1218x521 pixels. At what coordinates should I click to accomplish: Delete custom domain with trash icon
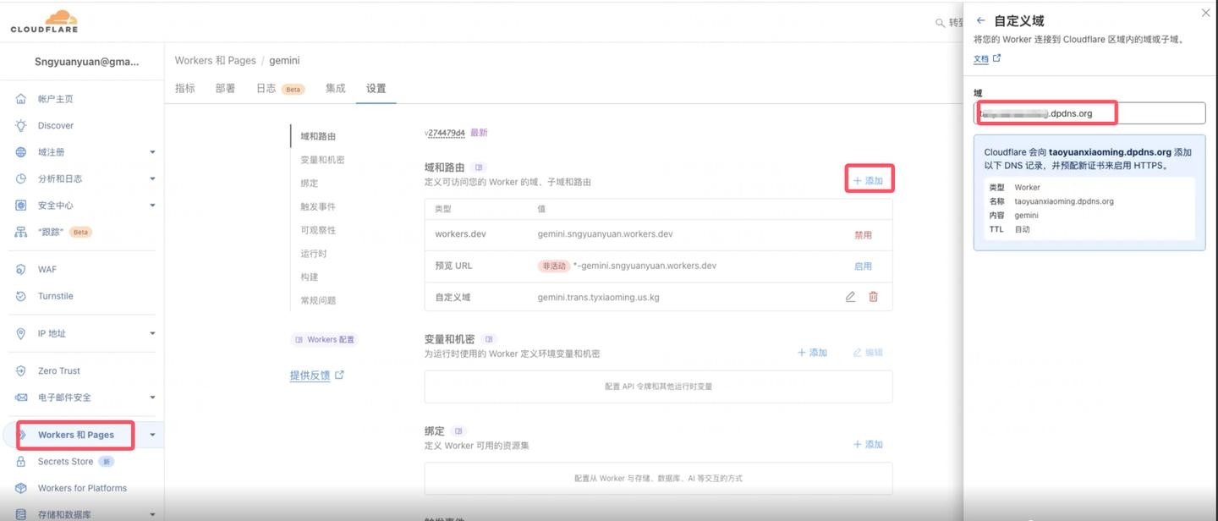click(x=874, y=297)
